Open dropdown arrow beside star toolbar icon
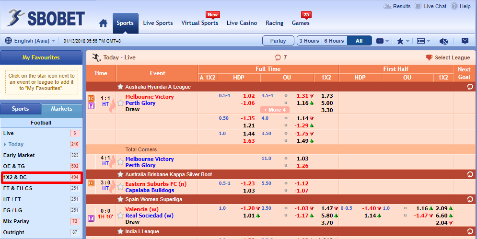This screenshot has width=477, height=239. pos(407,41)
